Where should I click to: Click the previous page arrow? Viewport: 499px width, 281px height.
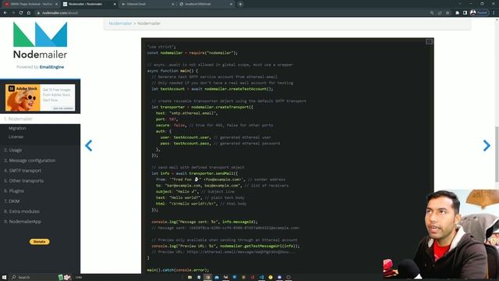click(89, 146)
